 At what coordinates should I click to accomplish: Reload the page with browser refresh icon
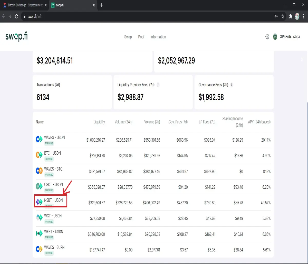pyautogui.click(x=16, y=16)
